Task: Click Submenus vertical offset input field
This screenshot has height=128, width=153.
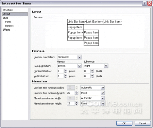Action: (x=87, y=76)
